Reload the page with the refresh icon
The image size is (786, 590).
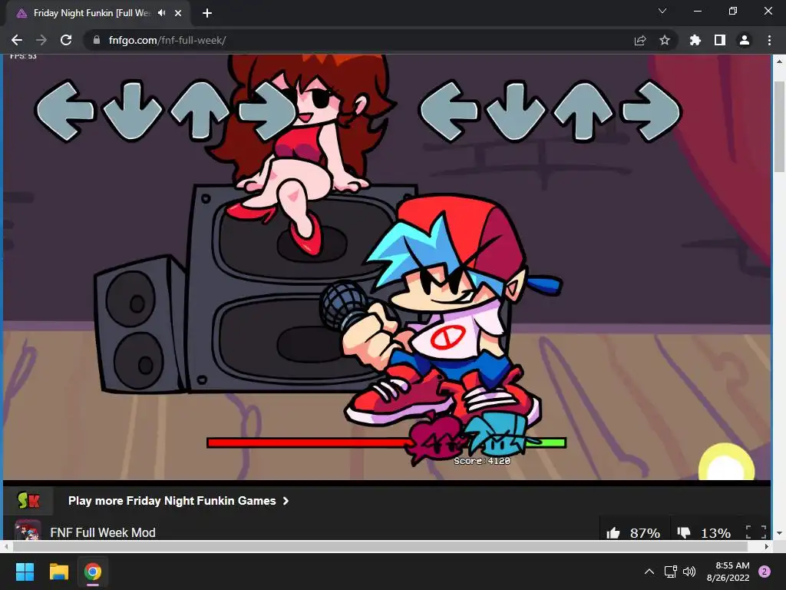tap(66, 40)
